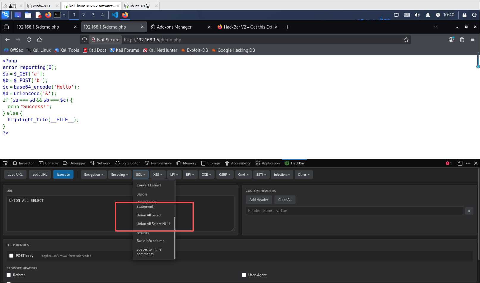Screen dimensions: 480x283
Task: Open the Google Hacking DB bookmark
Action: click(233, 50)
